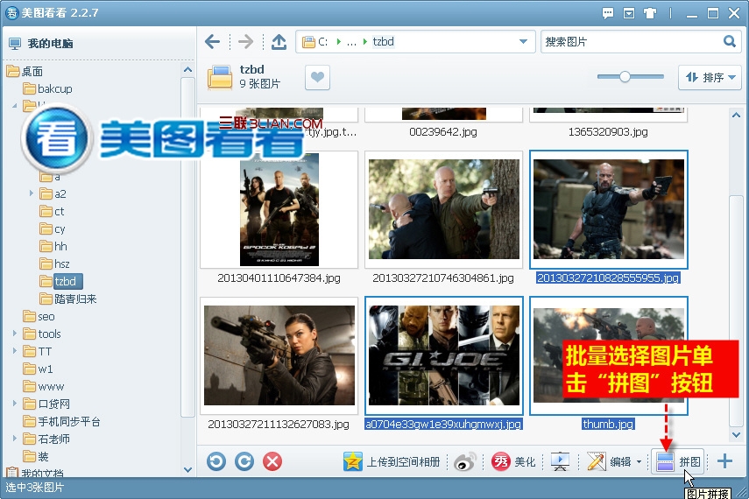Image resolution: width=749 pixels, height=499 pixels.
Task: Go back with the left arrow
Action: (x=212, y=42)
